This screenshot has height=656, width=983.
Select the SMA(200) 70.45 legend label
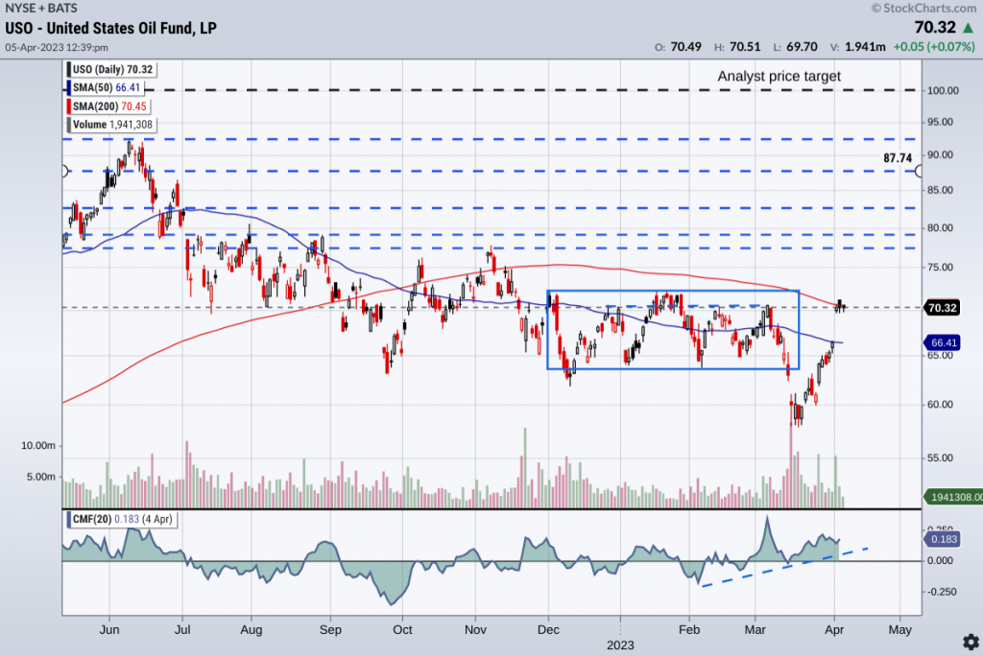[x=109, y=106]
